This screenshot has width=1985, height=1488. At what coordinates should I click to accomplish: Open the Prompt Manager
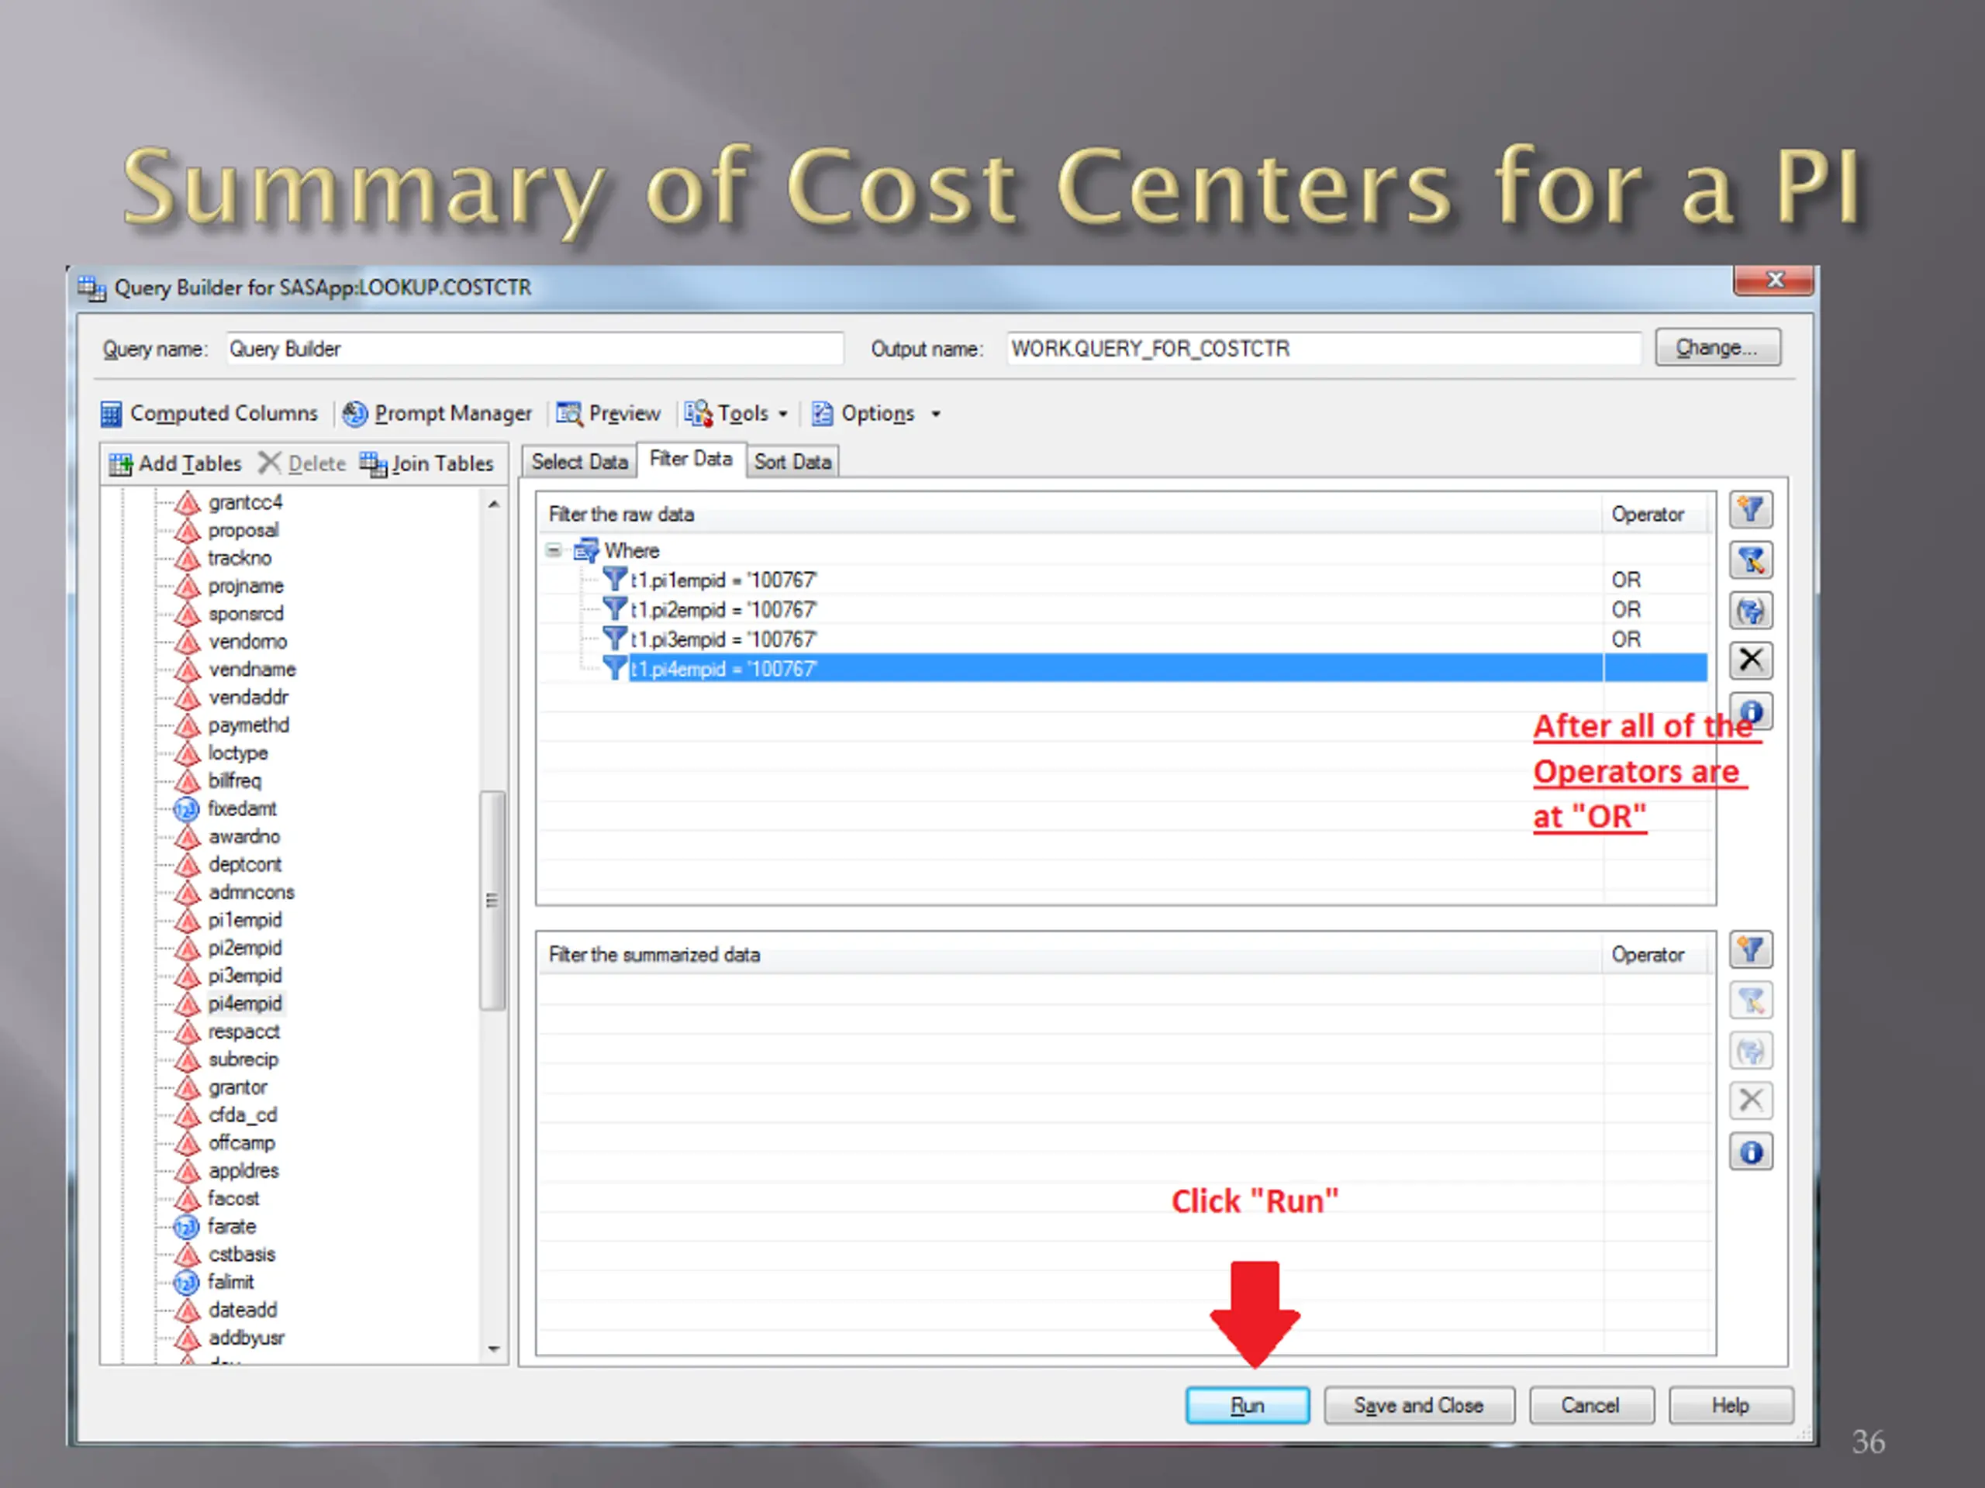coord(437,414)
